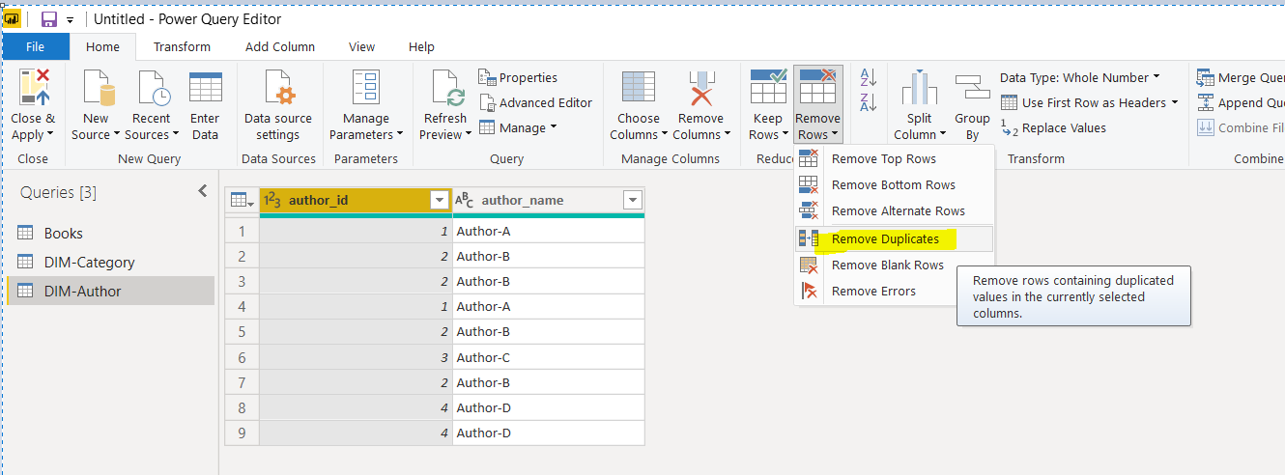This screenshot has width=1285, height=475.
Task: Select row number 1 header
Action: pyautogui.click(x=243, y=231)
